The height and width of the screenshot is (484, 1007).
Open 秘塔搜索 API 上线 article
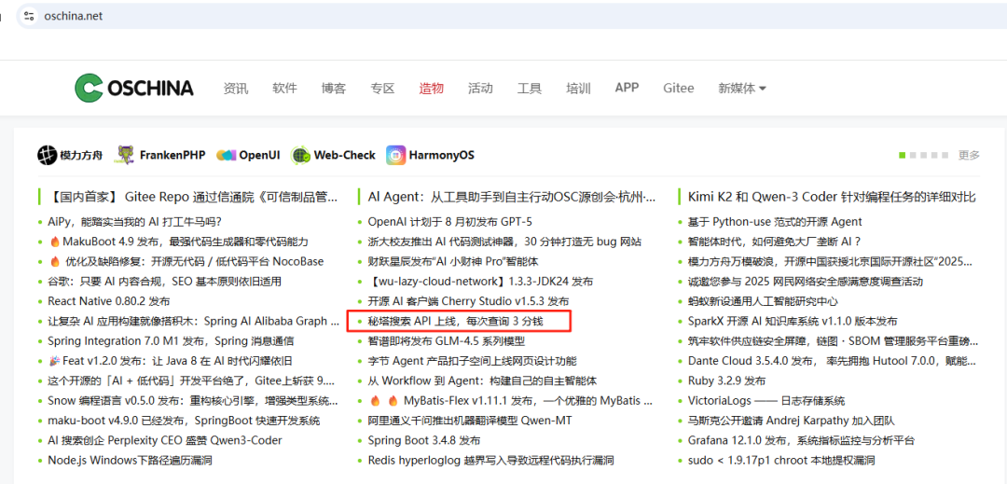(455, 322)
